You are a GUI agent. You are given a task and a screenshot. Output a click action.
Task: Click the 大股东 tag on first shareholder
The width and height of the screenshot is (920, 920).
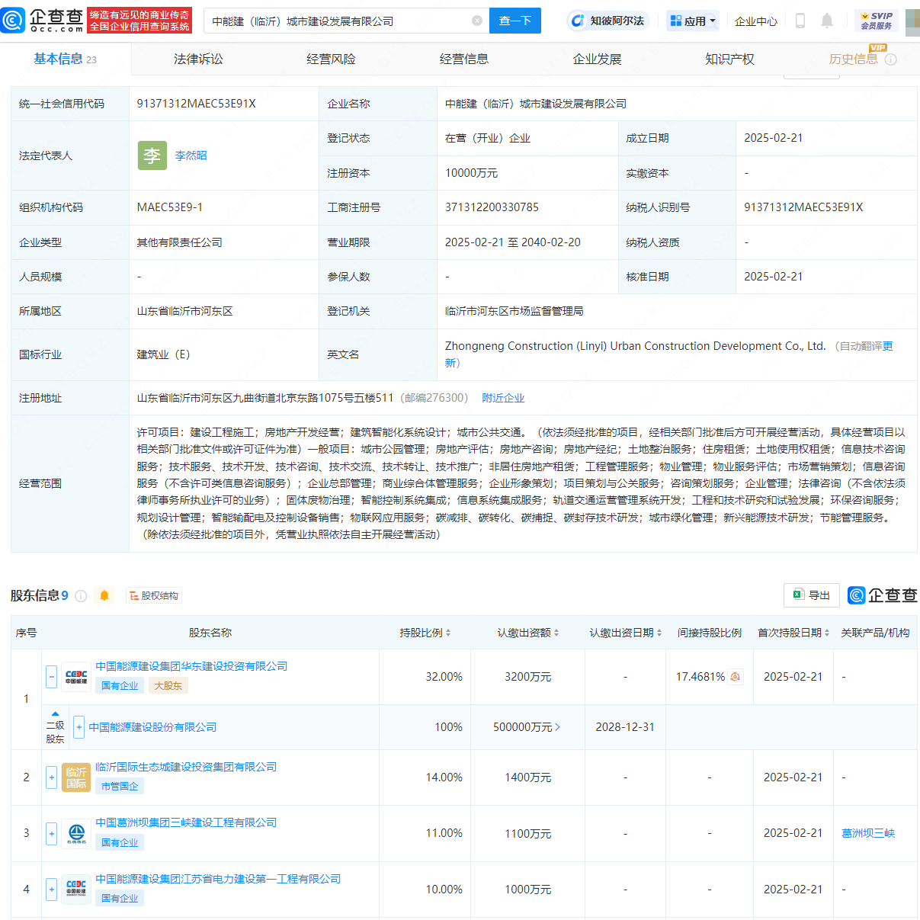(168, 686)
